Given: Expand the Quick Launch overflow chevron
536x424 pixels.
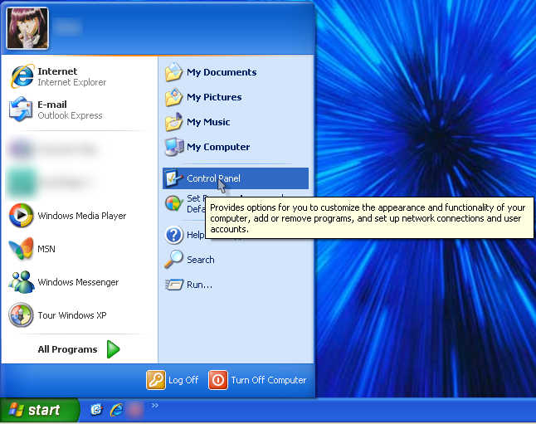Looking at the screenshot, I should (x=155, y=406).
